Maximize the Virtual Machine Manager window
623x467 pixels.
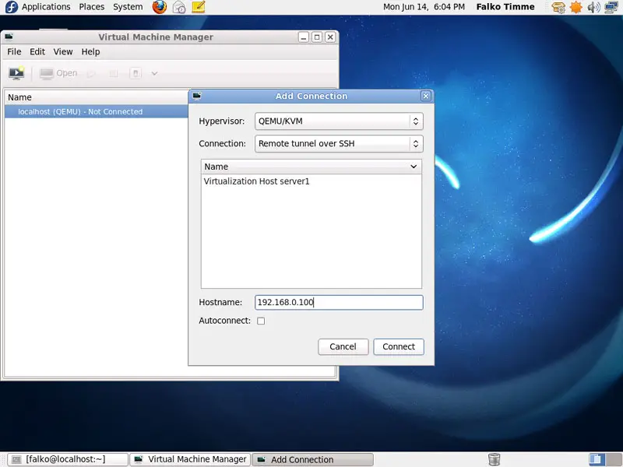click(x=317, y=37)
